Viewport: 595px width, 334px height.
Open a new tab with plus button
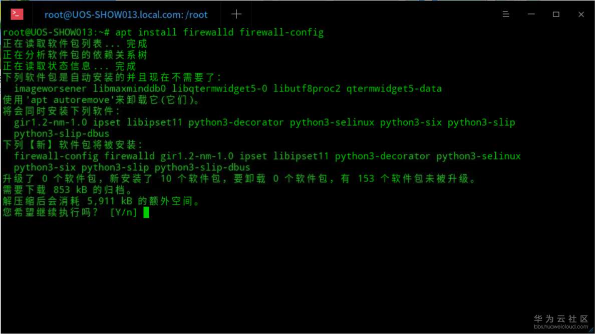tap(236, 14)
